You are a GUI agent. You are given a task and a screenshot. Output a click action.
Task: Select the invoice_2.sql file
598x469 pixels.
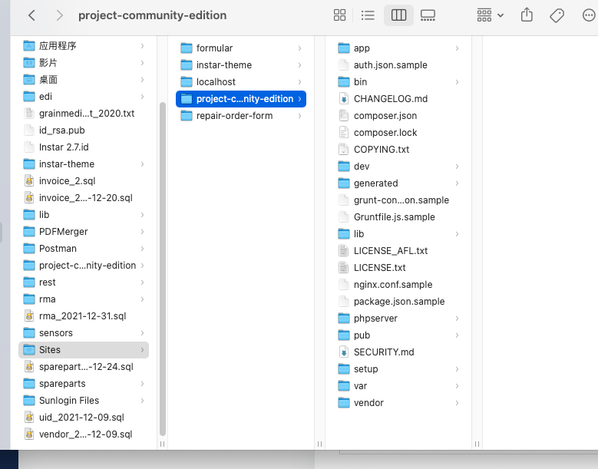point(67,181)
